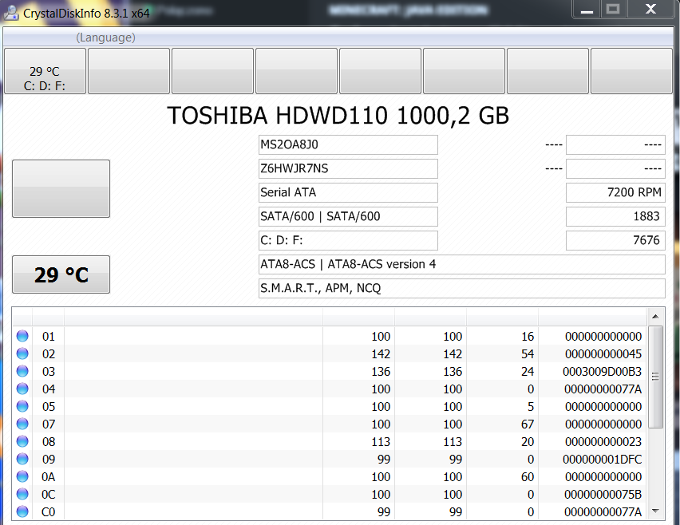Click threshold value 54 in row 02
This screenshot has height=525, width=680.
click(528, 354)
